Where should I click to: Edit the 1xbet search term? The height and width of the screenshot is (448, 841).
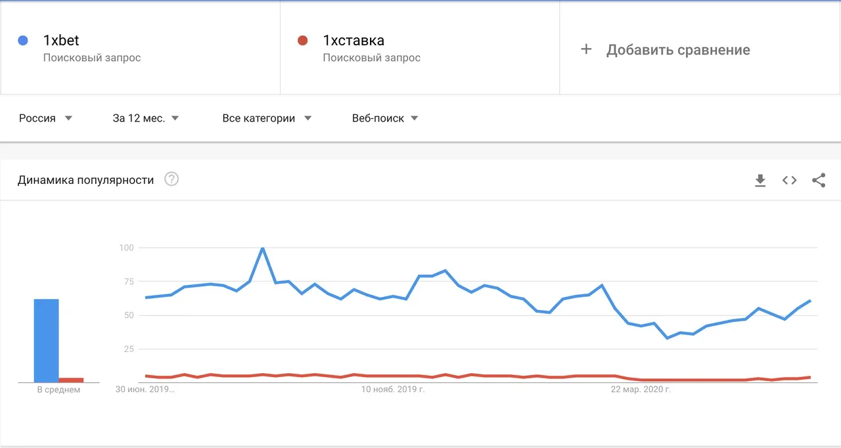click(x=61, y=41)
